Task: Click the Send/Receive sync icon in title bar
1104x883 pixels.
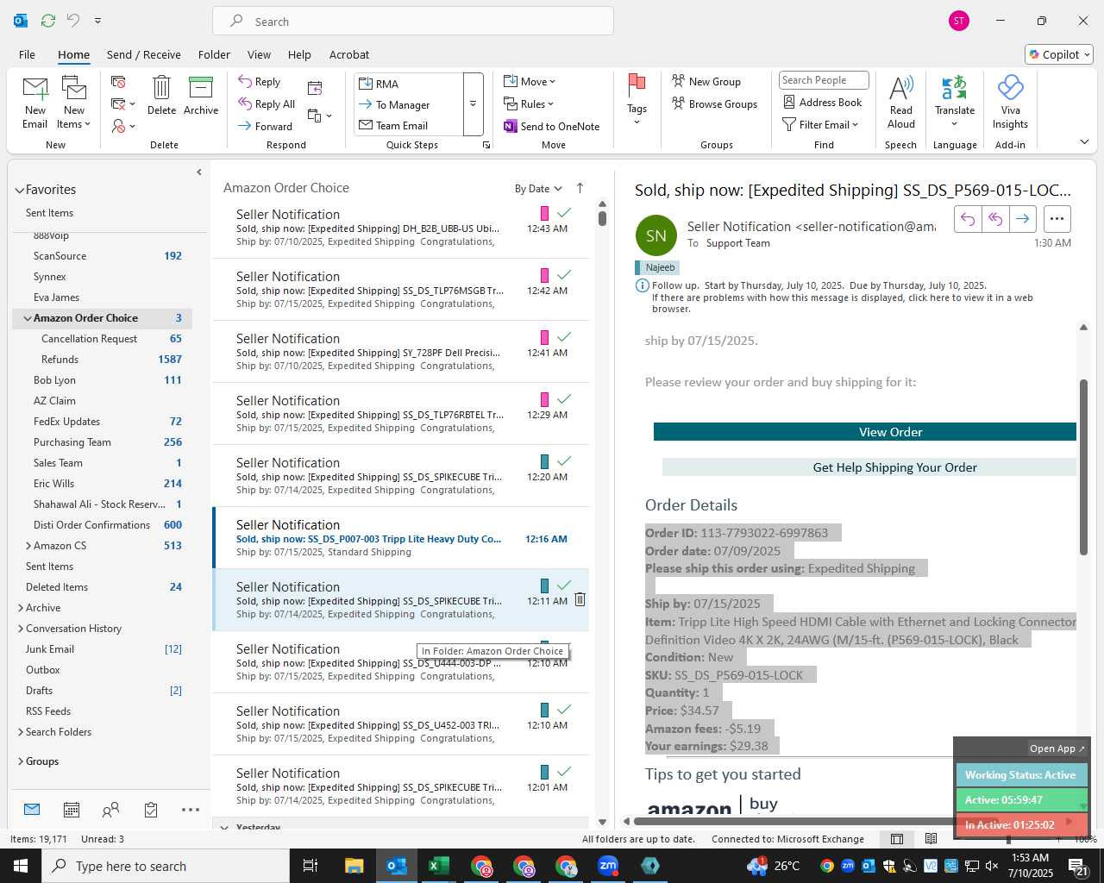Action: tap(48, 20)
